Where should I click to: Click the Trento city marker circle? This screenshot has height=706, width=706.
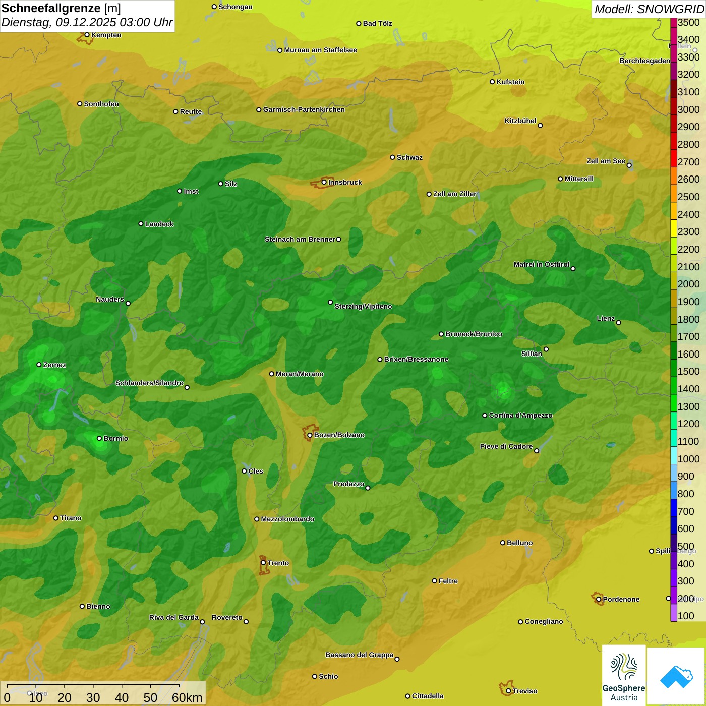[x=263, y=563]
